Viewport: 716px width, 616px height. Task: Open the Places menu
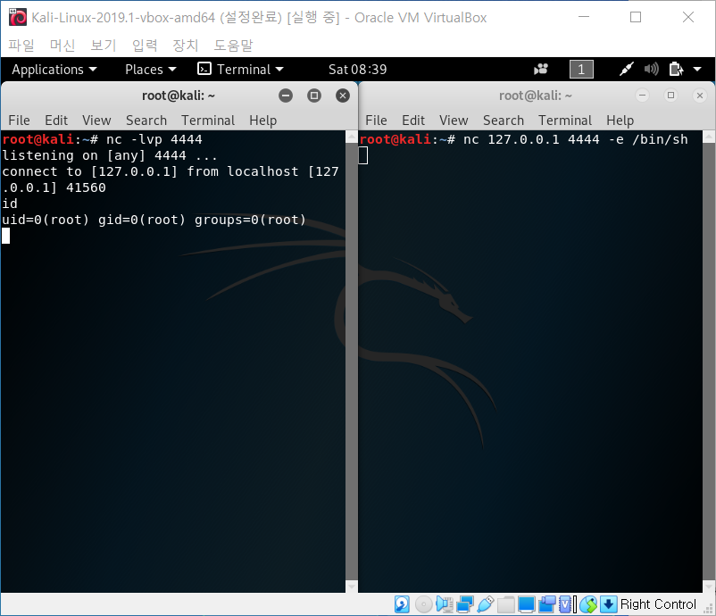click(x=151, y=70)
